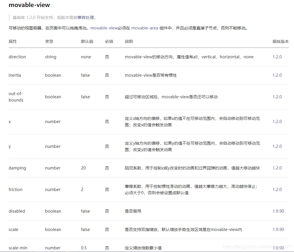Screen dimensions: 294x252
Task: Click the 必填 column header
Action: pyautogui.click(x=109, y=41)
